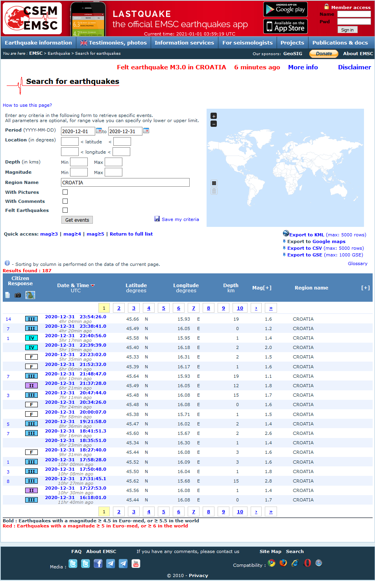
Task: Open the Facebook media icon
Action: click(98, 564)
